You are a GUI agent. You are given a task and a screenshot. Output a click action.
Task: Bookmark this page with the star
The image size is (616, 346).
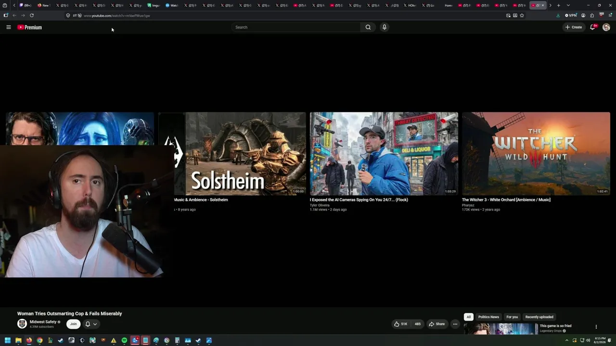tap(522, 15)
